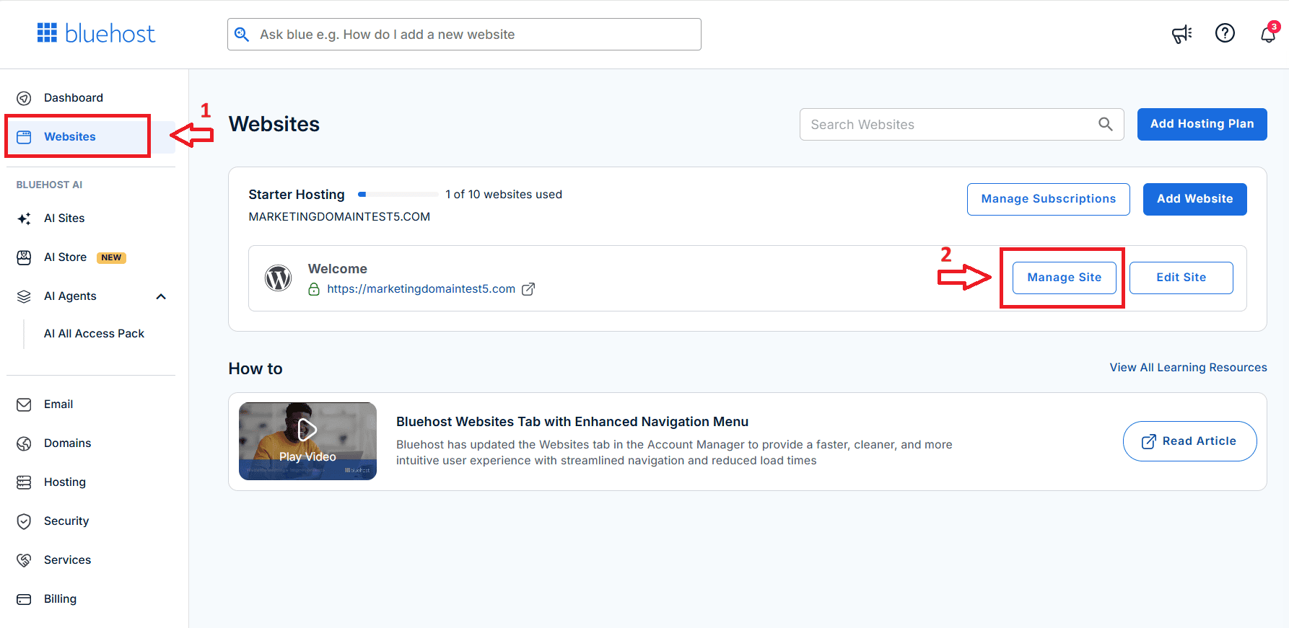Open the marketingdomaintest5.com URL link
This screenshot has height=628, width=1289.
click(x=421, y=289)
